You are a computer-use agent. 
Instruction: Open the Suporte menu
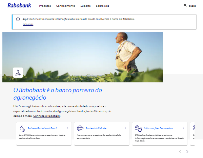pyautogui.click(x=85, y=6)
